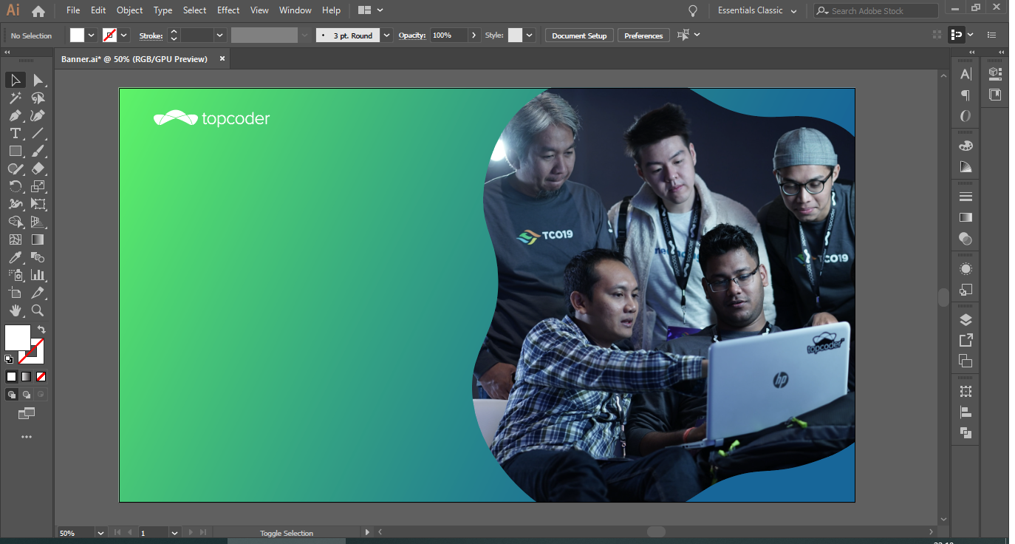Select the Direct Selection tool
The image size is (1015, 544).
(38, 80)
